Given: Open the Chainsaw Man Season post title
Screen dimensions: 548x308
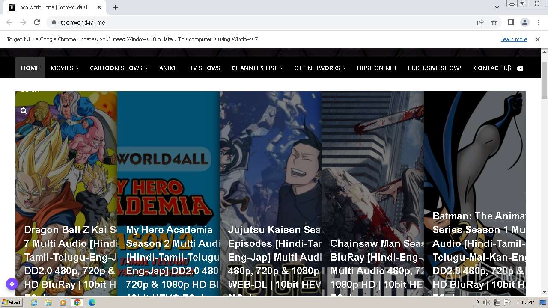Looking at the screenshot, I should pyautogui.click(x=377, y=267).
